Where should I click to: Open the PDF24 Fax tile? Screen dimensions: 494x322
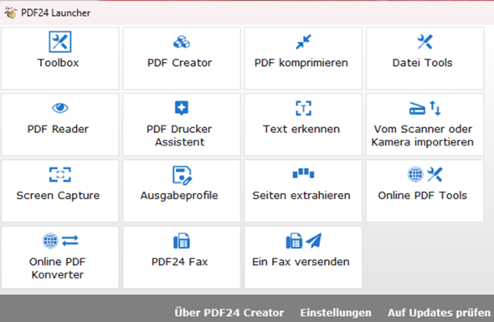(182, 258)
